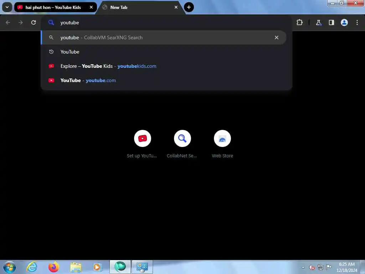Open the clock showing 6:25 AM
365x274 pixels.
[x=346, y=267]
